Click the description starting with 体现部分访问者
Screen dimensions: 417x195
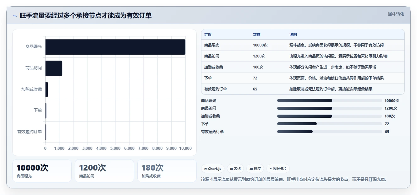click(x=333, y=67)
